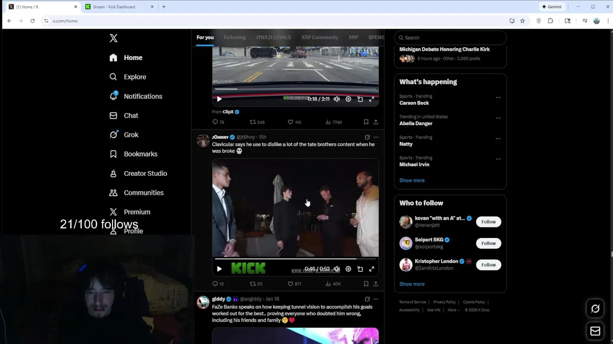Switch to the For you tab

(205, 37)
